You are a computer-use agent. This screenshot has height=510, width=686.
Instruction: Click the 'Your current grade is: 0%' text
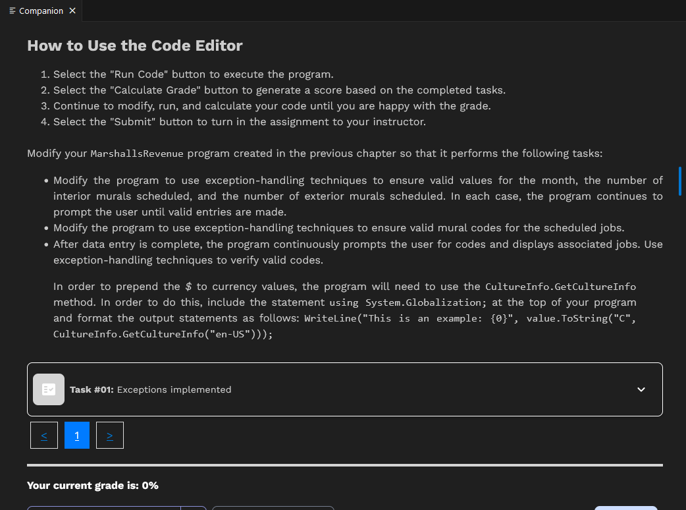click(92, 485)
